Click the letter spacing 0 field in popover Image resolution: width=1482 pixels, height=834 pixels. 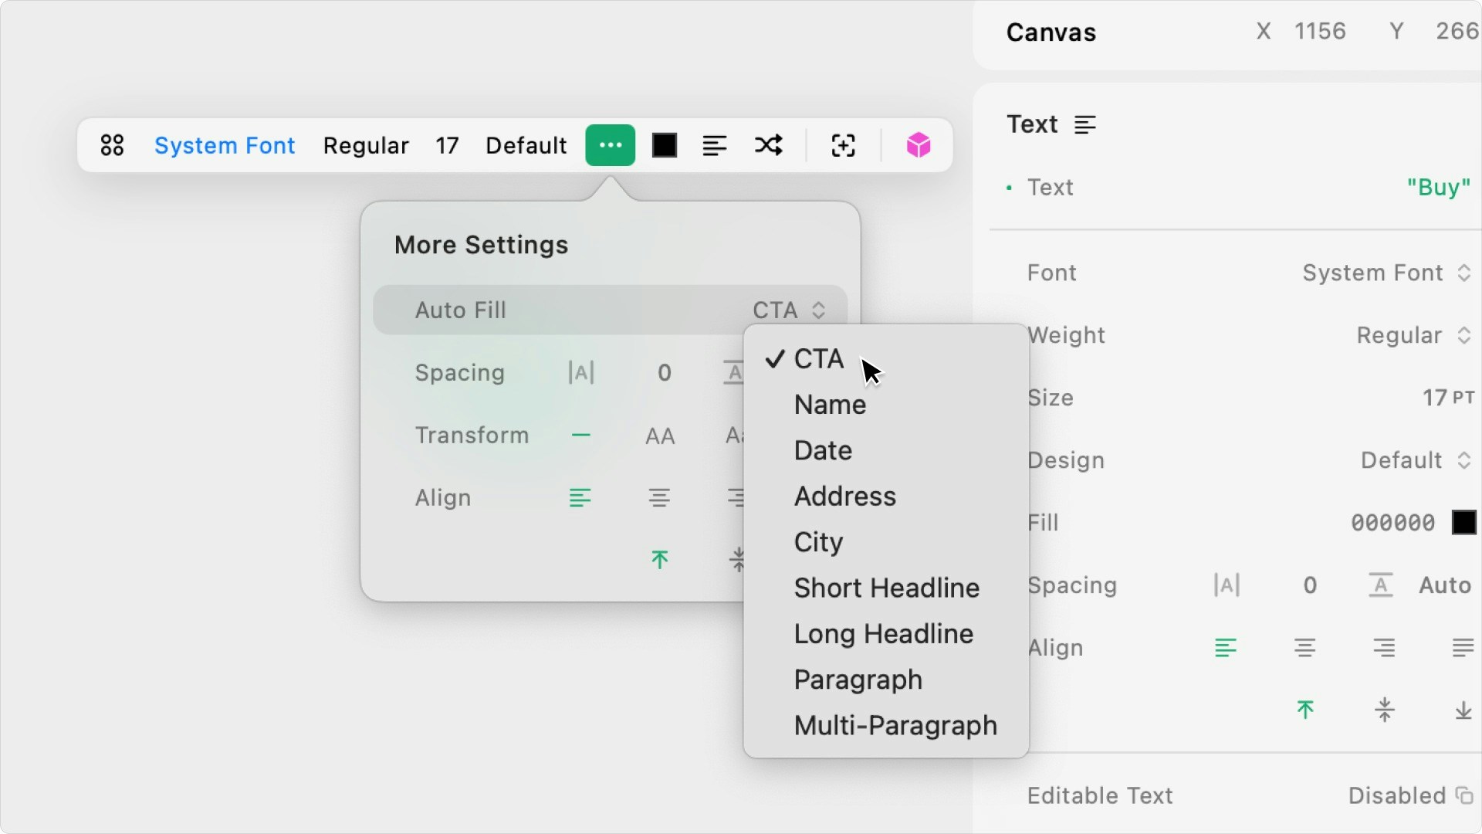point(664,373)
